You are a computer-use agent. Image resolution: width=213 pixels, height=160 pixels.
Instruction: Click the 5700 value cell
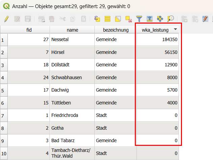click(158, 90)
